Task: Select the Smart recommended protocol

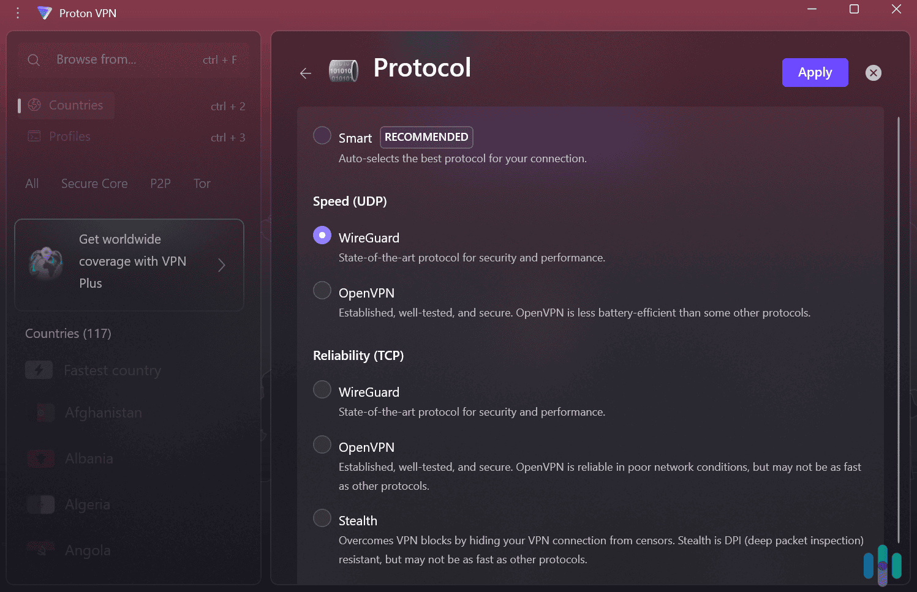Action: coord(322,135)
